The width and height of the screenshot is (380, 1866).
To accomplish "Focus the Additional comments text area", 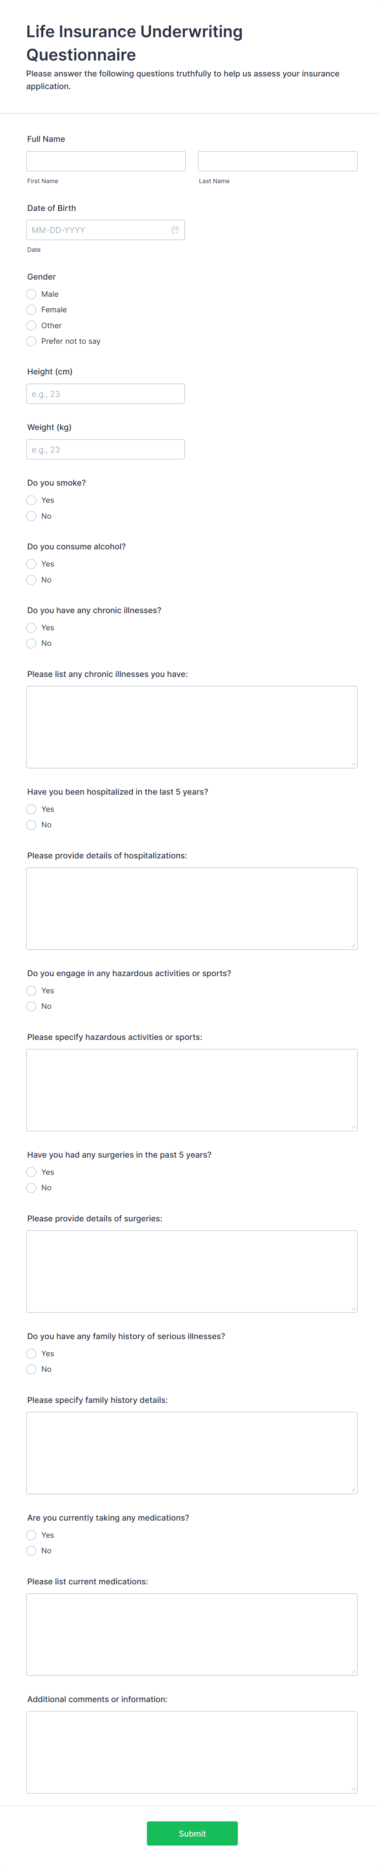I will 192,1752.
